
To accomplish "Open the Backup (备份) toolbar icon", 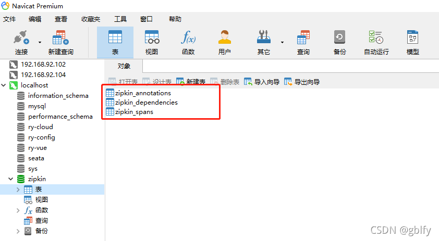I will 339,37.
